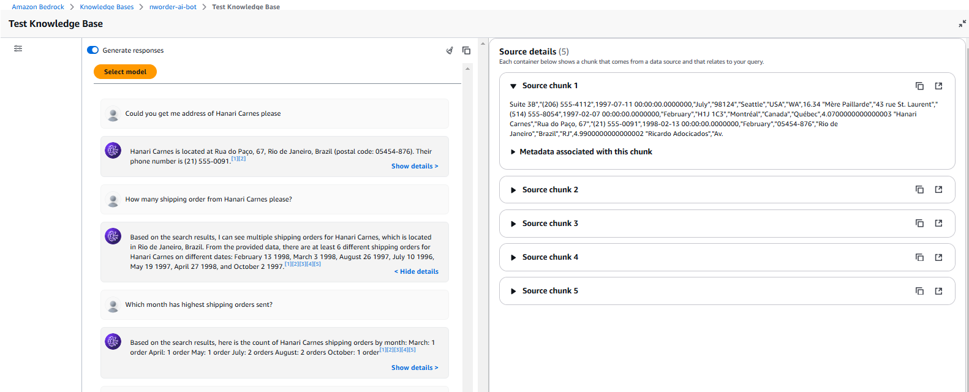Screen dimensions: 969x392
Task: Collapse the test panel with the shrink icon
Action: click(962, 24)
